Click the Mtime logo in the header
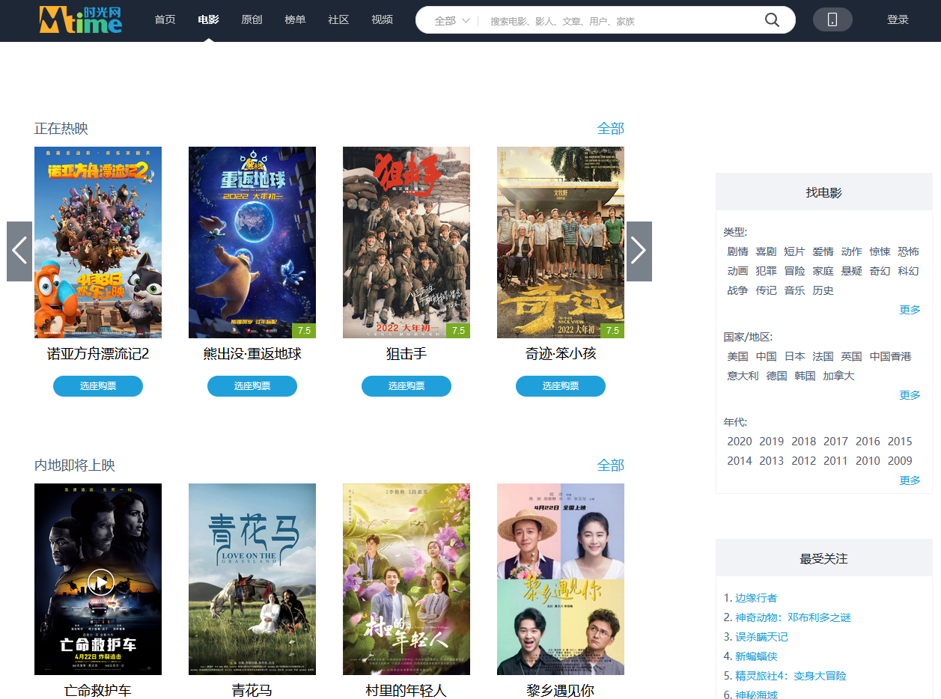This screenshot has width=941, height=699. point(81,19)
